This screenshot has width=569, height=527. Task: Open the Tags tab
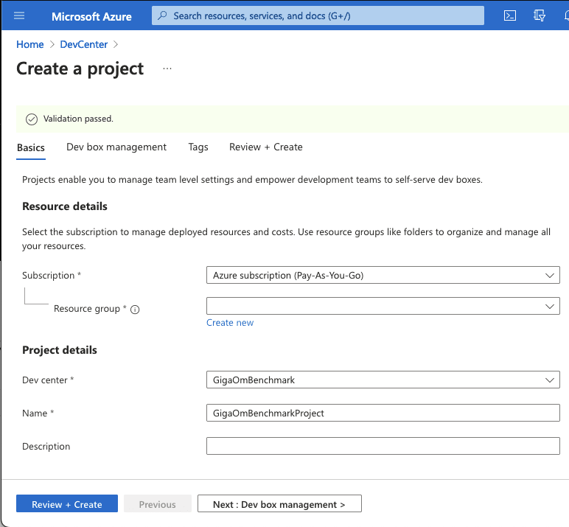point(198,147)
